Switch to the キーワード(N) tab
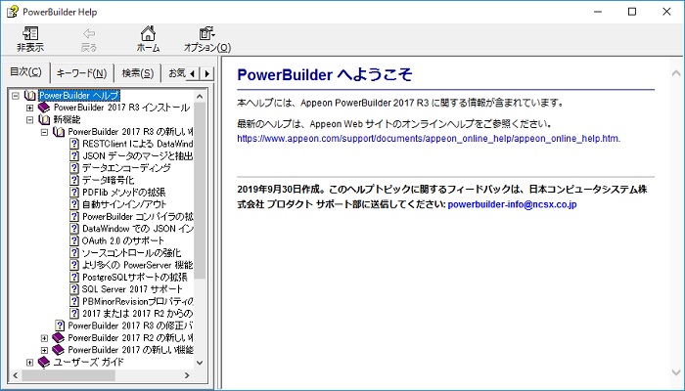 coord(81,73)
